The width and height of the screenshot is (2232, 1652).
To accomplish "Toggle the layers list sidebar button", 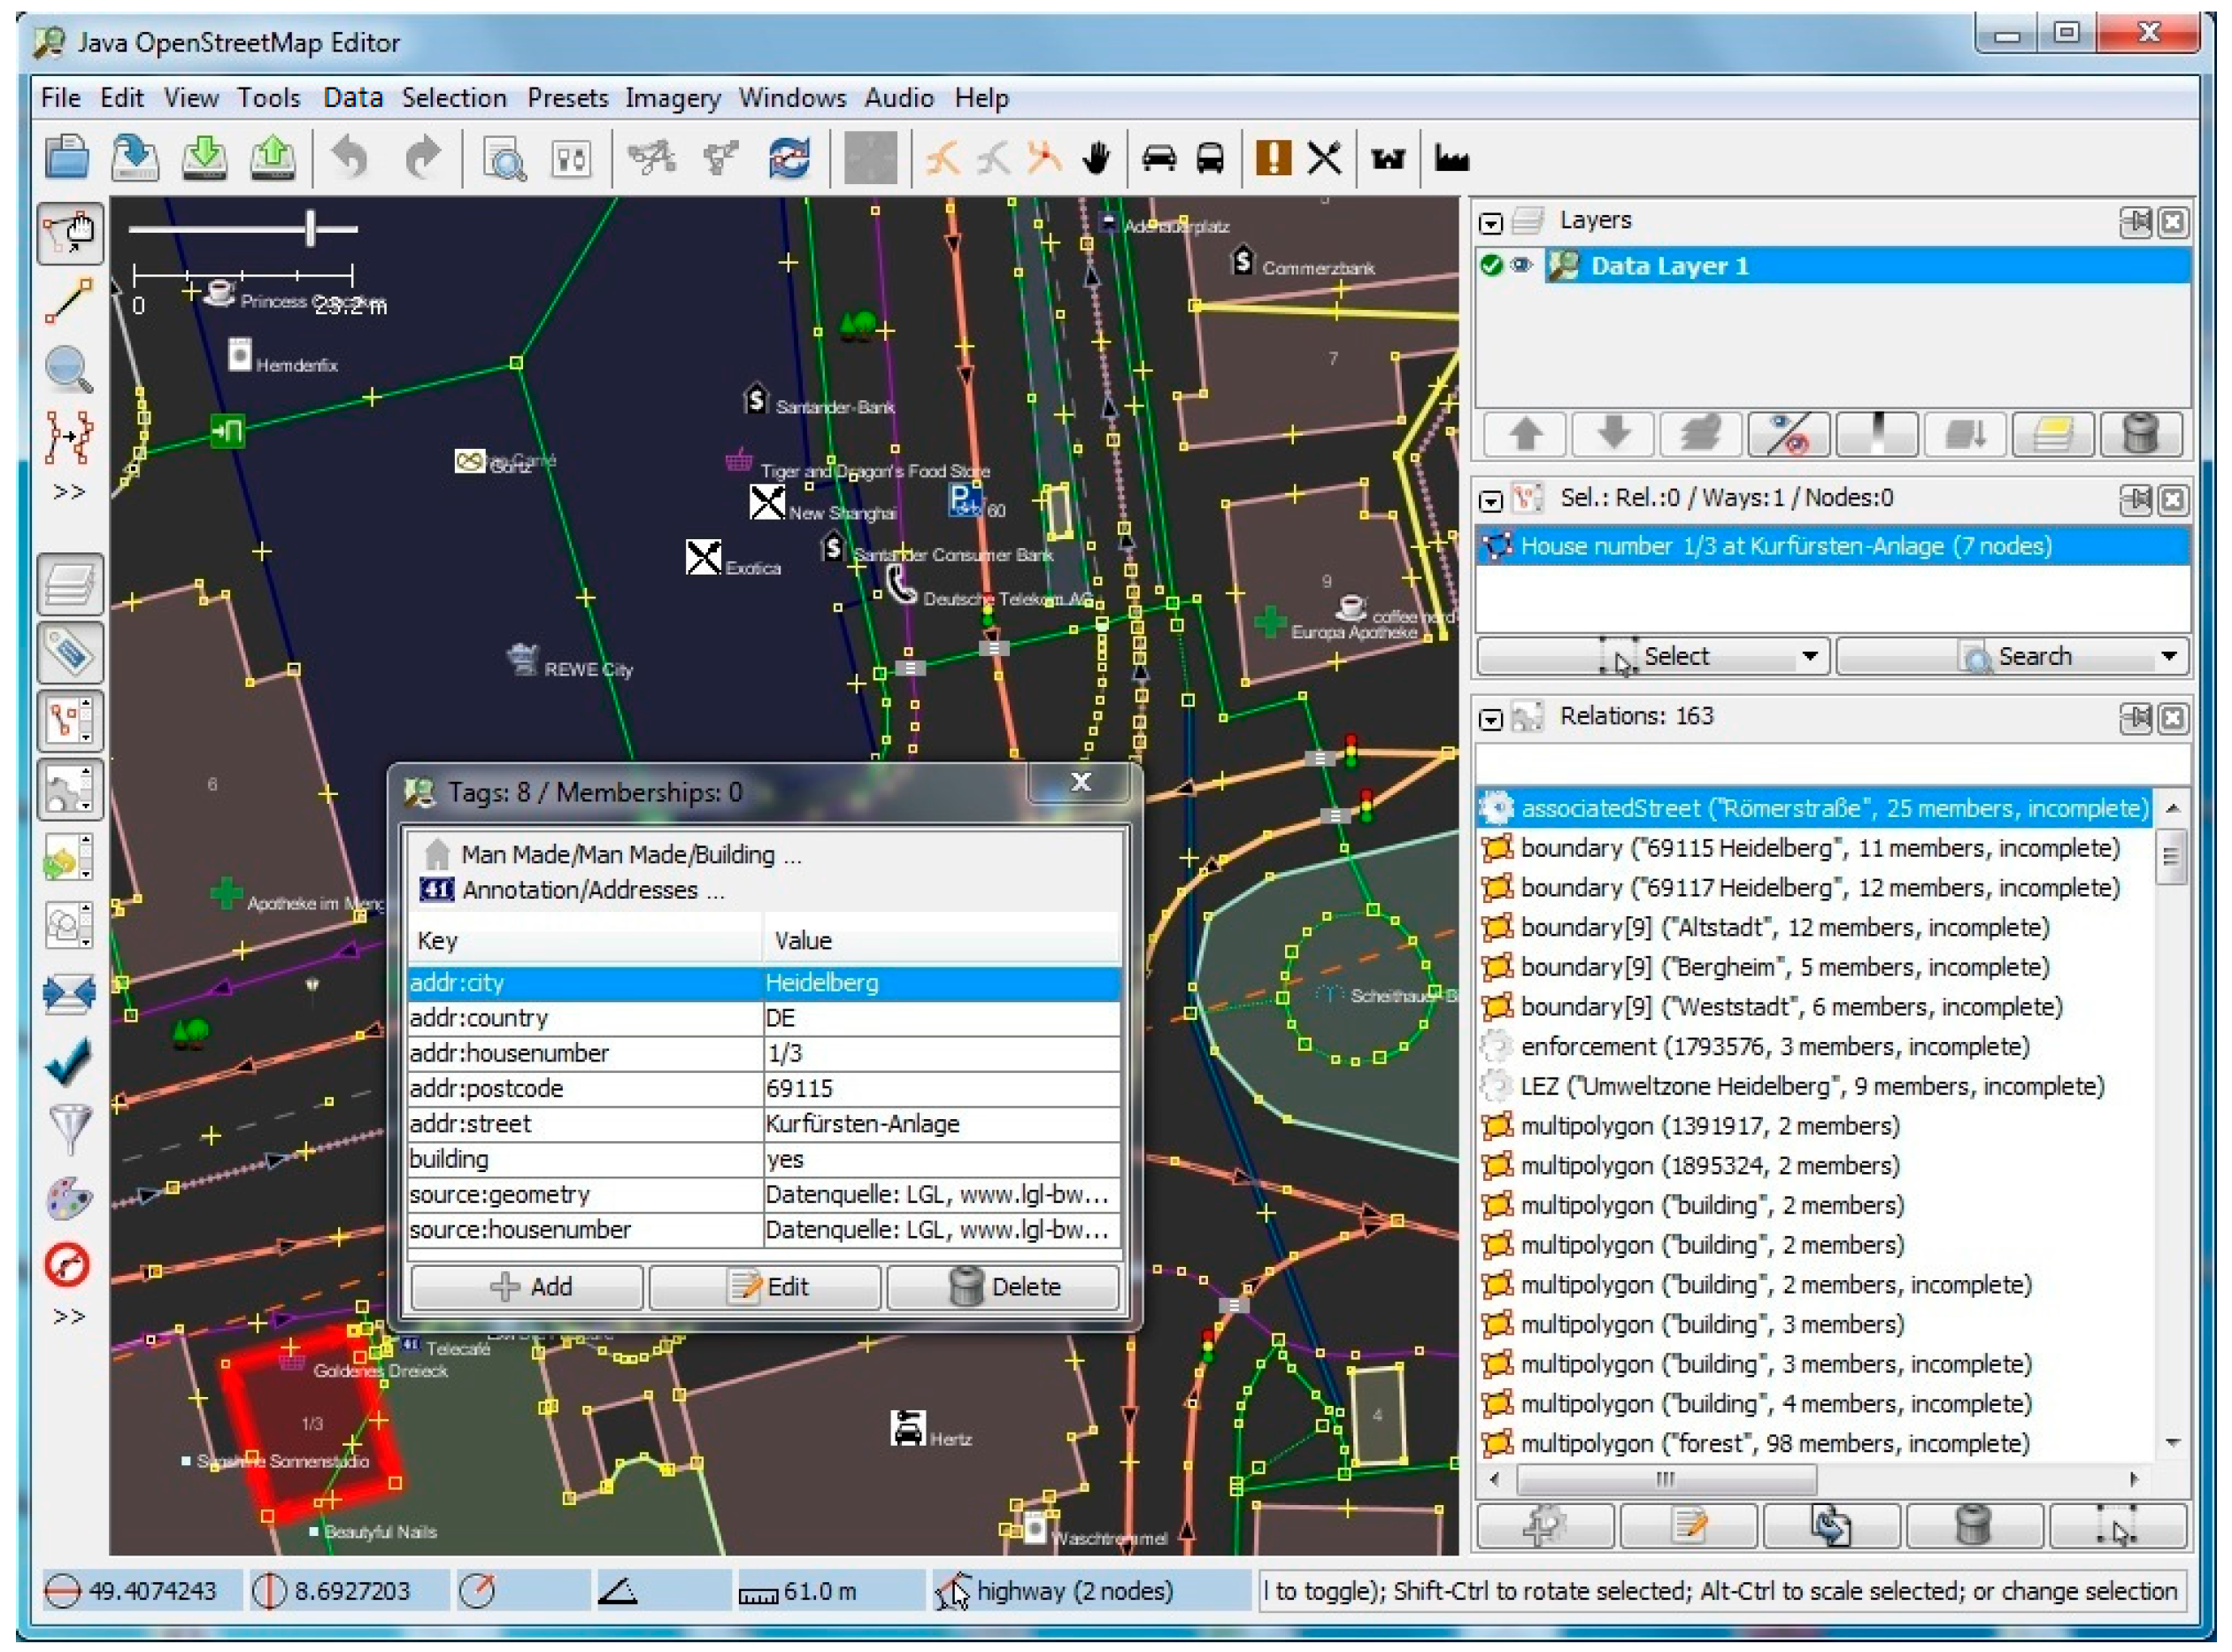I will pyautogui.click(x=70, y=583).
